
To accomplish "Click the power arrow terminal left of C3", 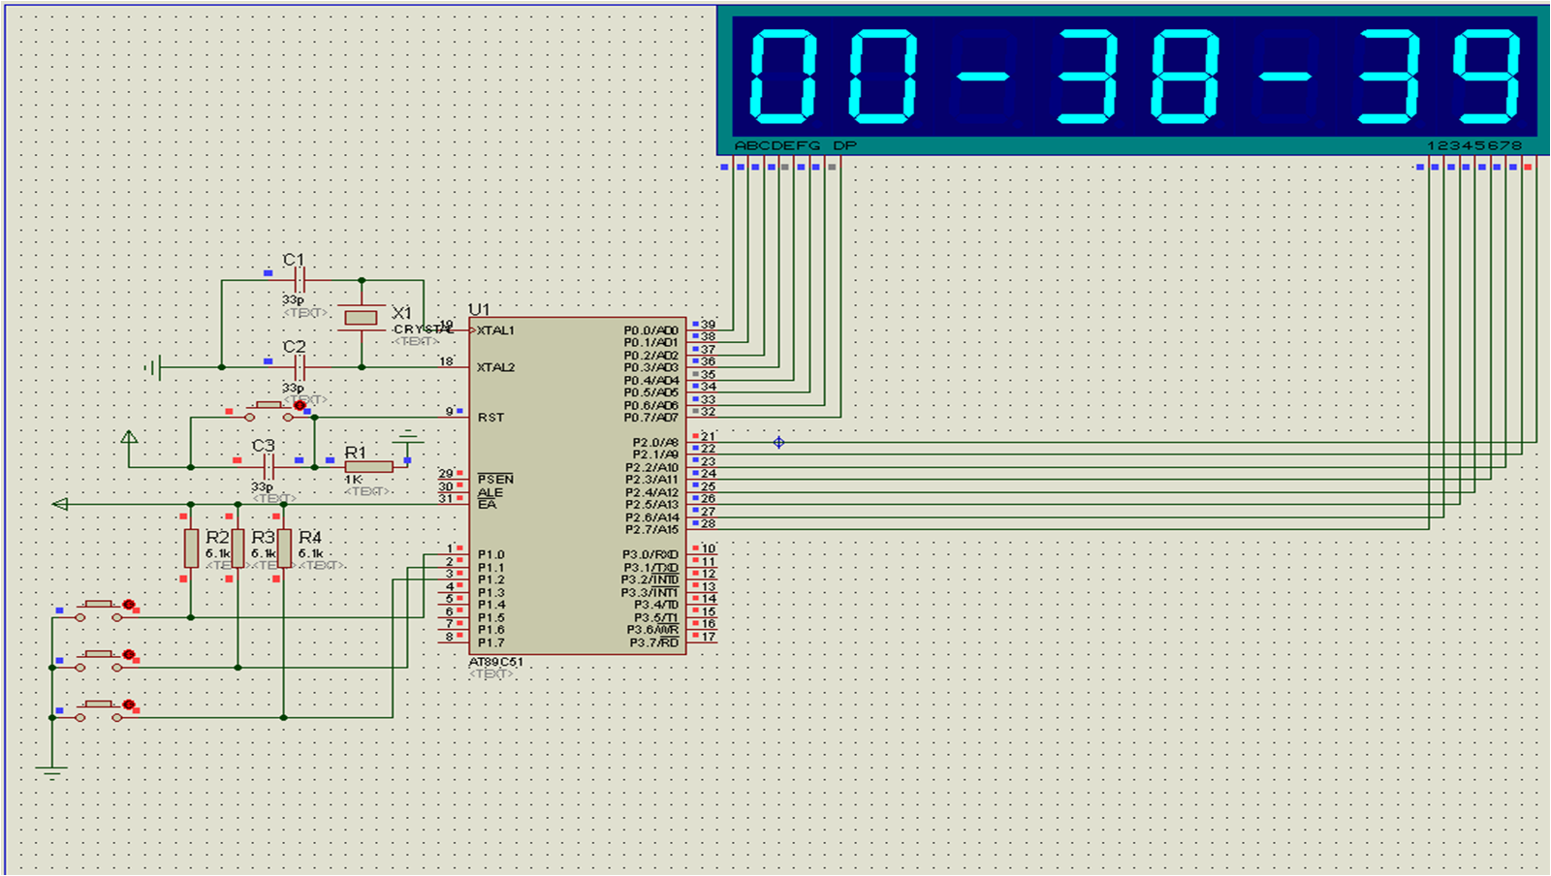I will click(129, 438).
